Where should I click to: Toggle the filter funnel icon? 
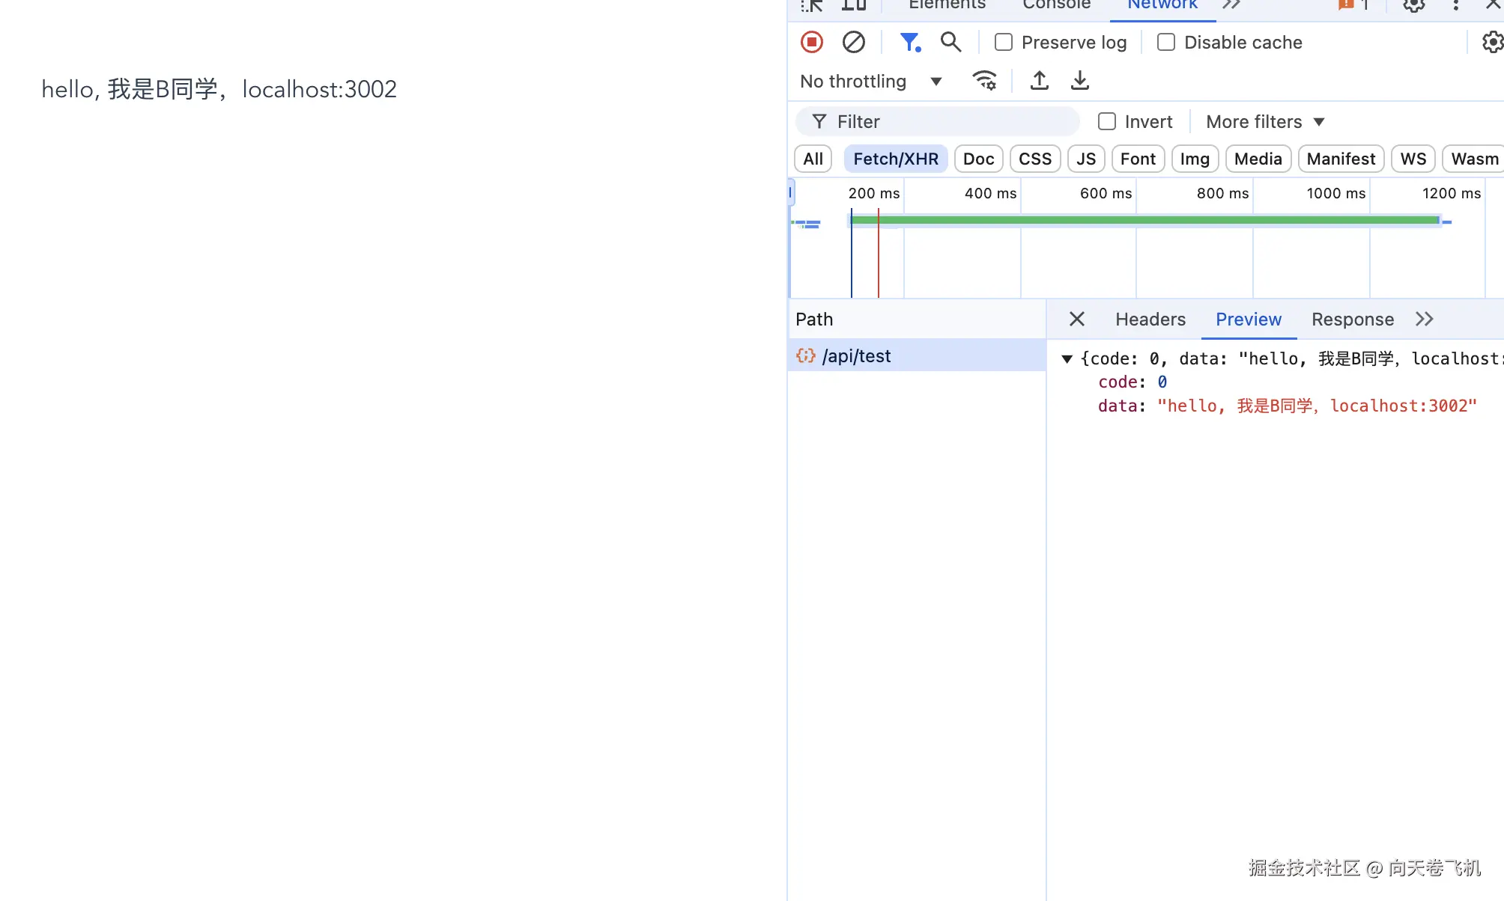(x=909, y=42)
